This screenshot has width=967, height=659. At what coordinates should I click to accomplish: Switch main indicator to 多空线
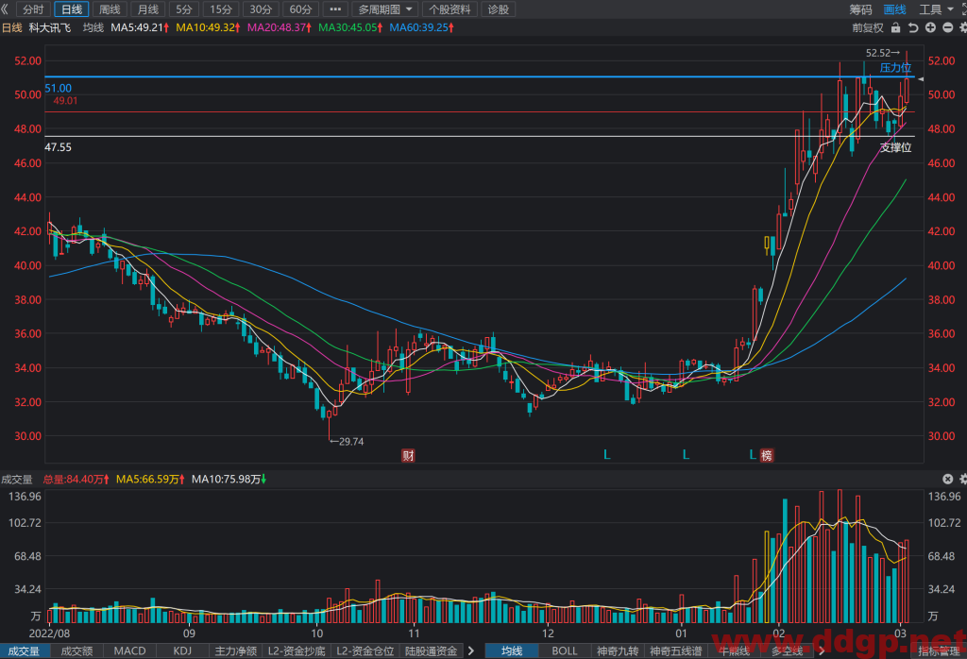click(x=787, y=651)
